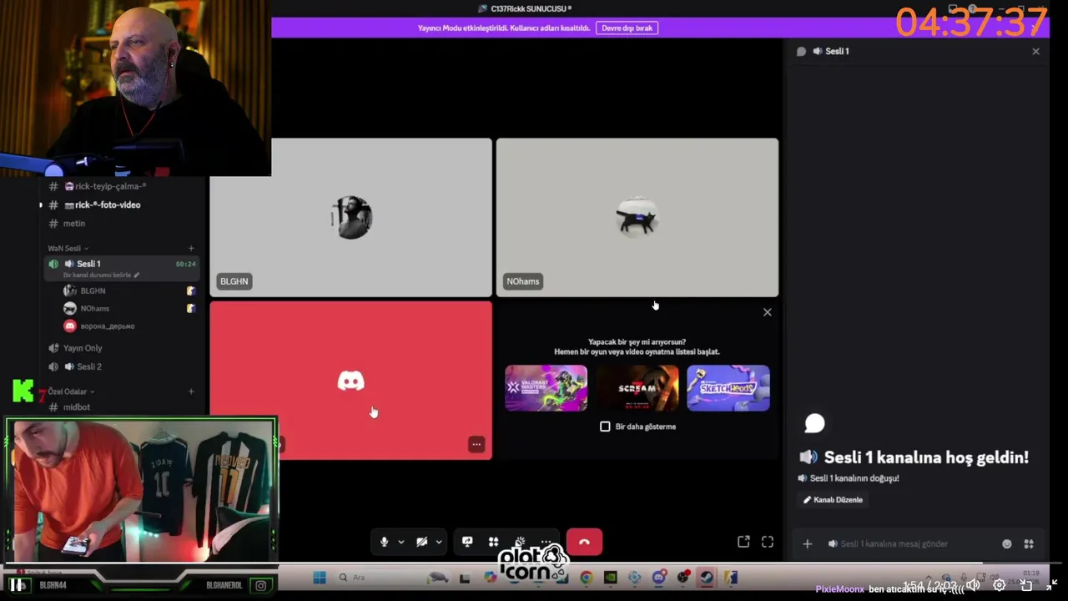Screen dimensions: 1068x601
Task: Open the Sketch Heads activity thumbnail
Action: click(x=728, y=388)
